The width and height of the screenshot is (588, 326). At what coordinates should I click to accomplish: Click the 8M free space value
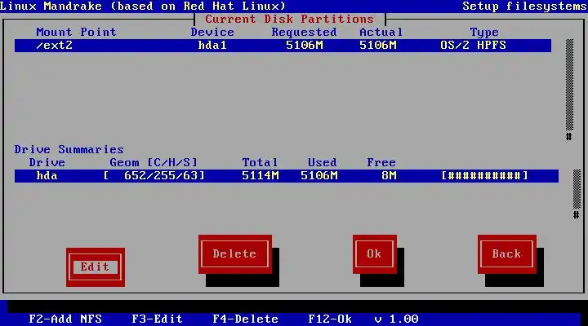click(x=390, y=176)
